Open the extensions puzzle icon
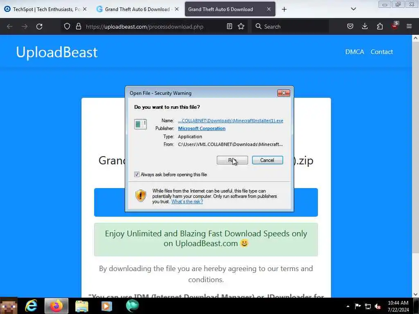419x314 pixels. 380,26
